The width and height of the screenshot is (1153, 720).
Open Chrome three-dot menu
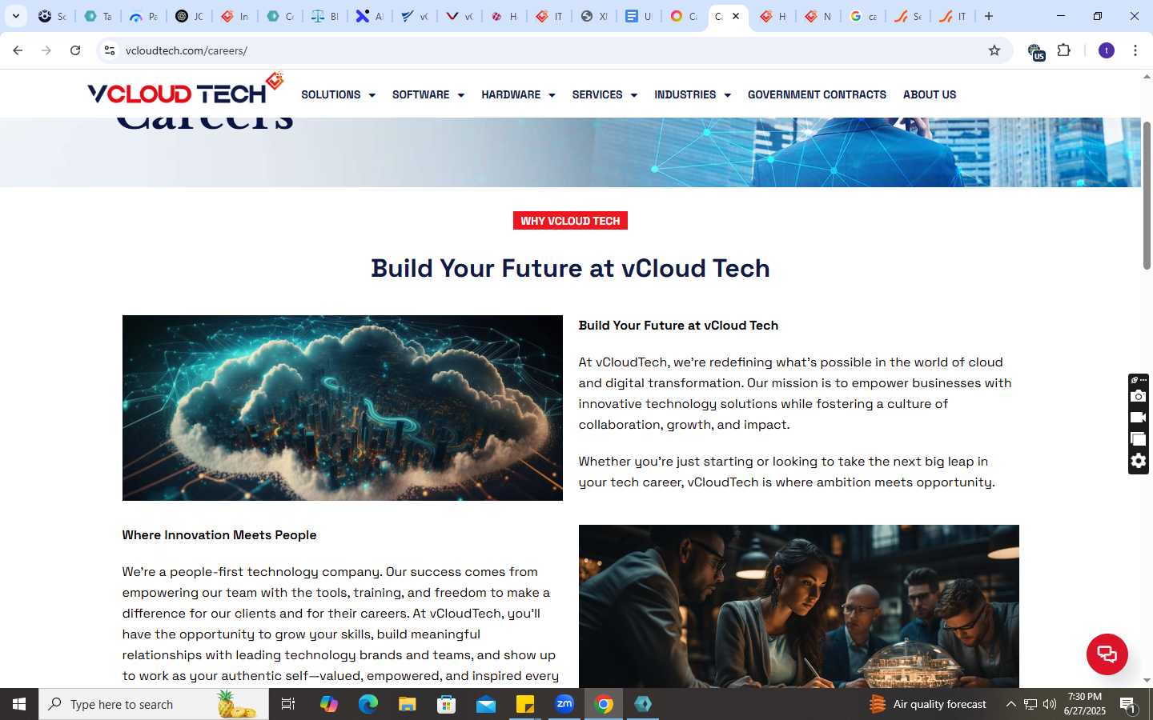pos(1135,50)
